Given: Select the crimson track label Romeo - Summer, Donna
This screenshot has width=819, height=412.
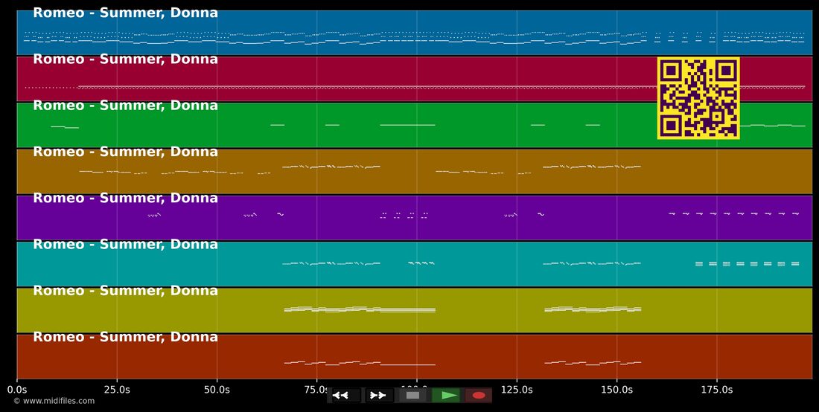Looking at the screenshot, I should 125,59.
